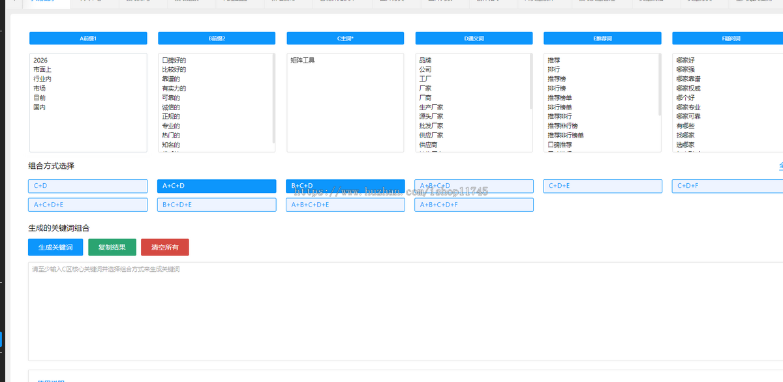Deselect the A+C+D combination option
The width and height of the screenshot is (783, 382).
(x=217, y=186)
